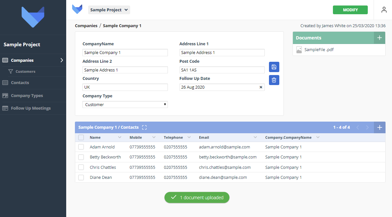This screenshot has width=392, height=217.
Task: Add a new document with plus icon
Action: point(379,38)
